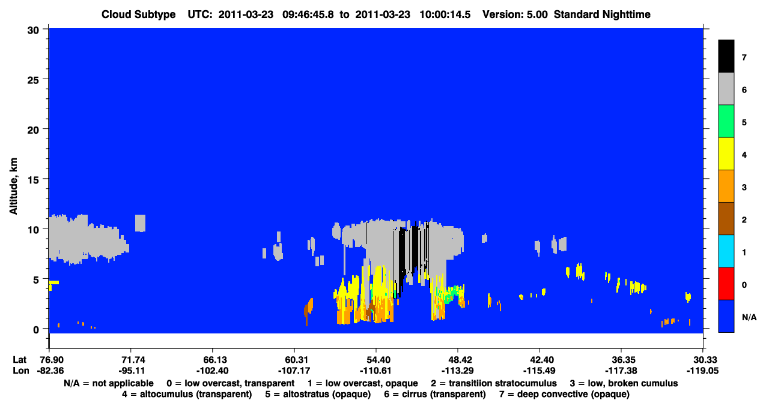781x400 pixels.
Task: Click the 'Version: 5.00' title text
Action: pyautogui.click(x=515, y=14)
